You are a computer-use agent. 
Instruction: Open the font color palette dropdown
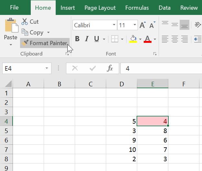point(155,39)
